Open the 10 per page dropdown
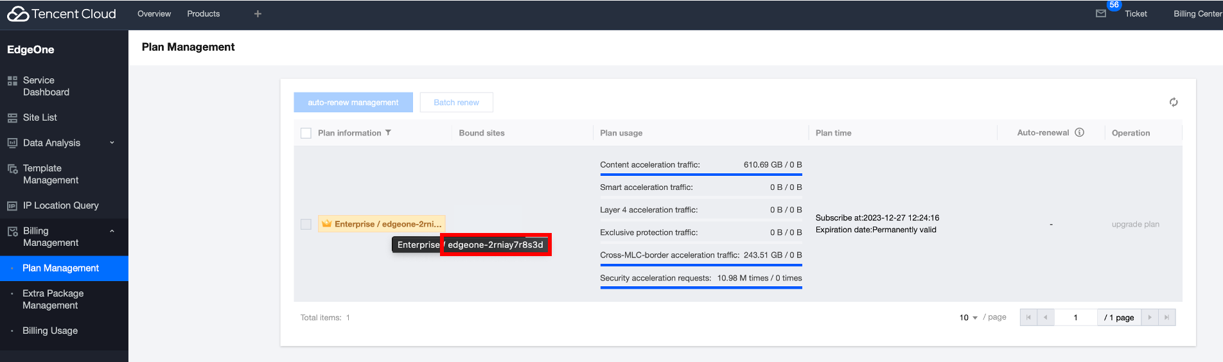The width and height of the screenshot is (1223, 362). tap(969, 317)
